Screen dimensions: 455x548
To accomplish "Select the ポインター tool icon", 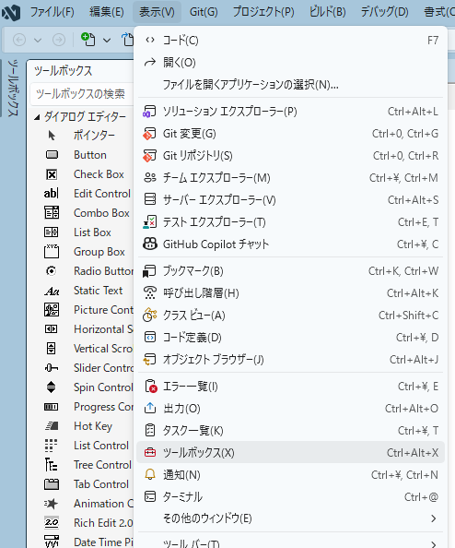I will coord(52,136).
